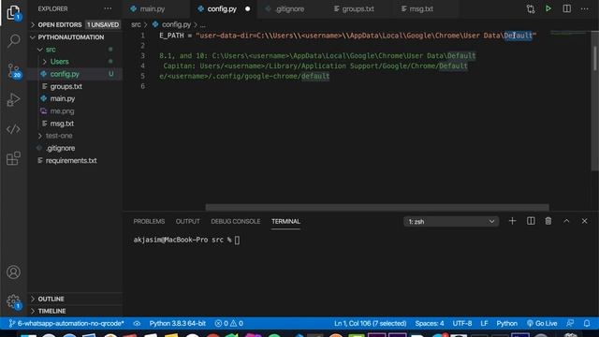Open the Debug Console panel tab

(x=235, y=221)
